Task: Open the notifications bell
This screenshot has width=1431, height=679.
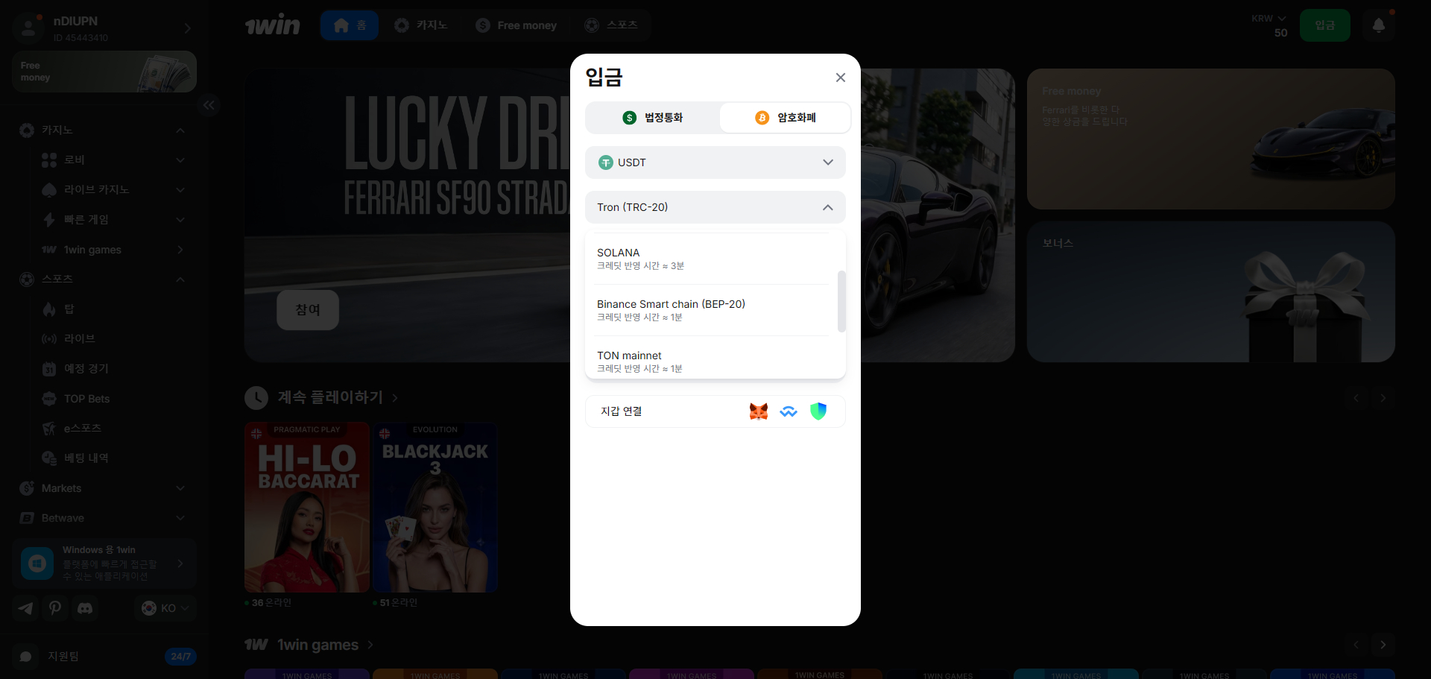Action: click(1378, 25)
